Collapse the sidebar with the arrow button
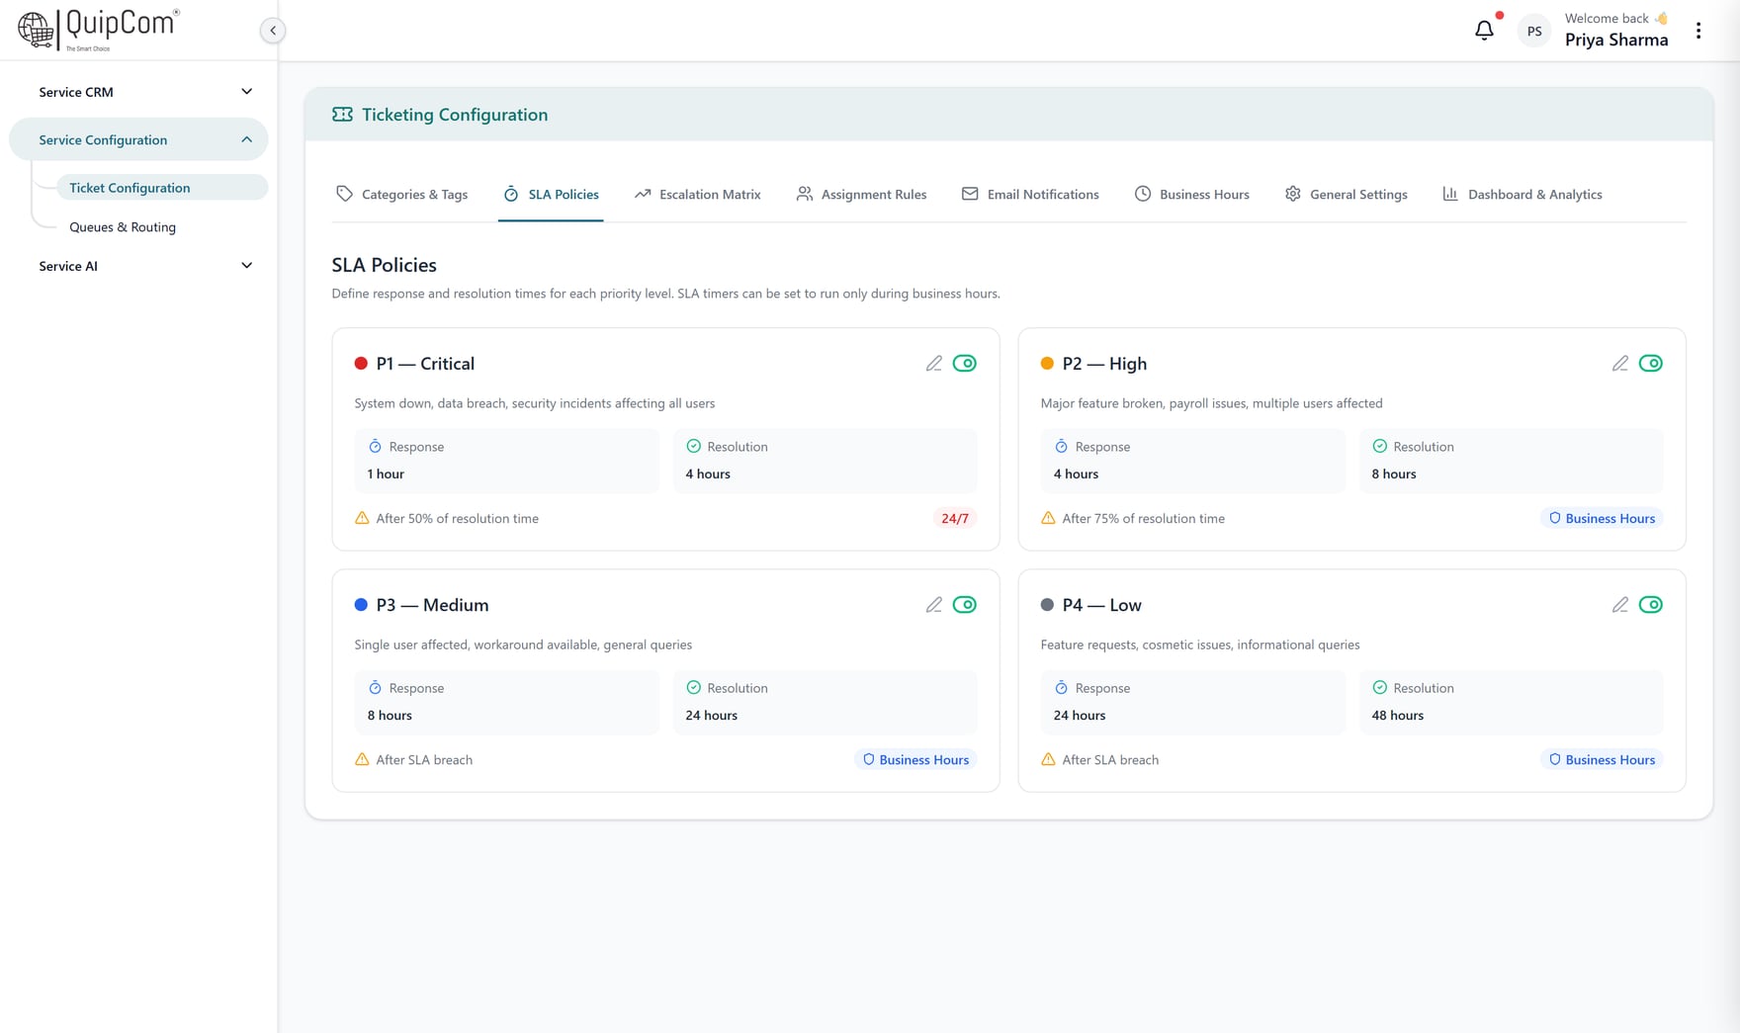Screen dimensions: 1740x1033 [273, 31]
